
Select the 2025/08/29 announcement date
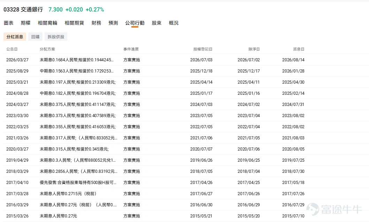17,71
